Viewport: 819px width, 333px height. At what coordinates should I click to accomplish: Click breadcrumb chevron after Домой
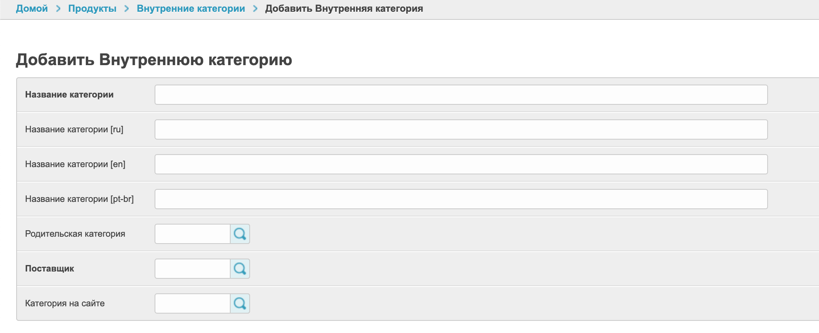[x=58, y=8]
